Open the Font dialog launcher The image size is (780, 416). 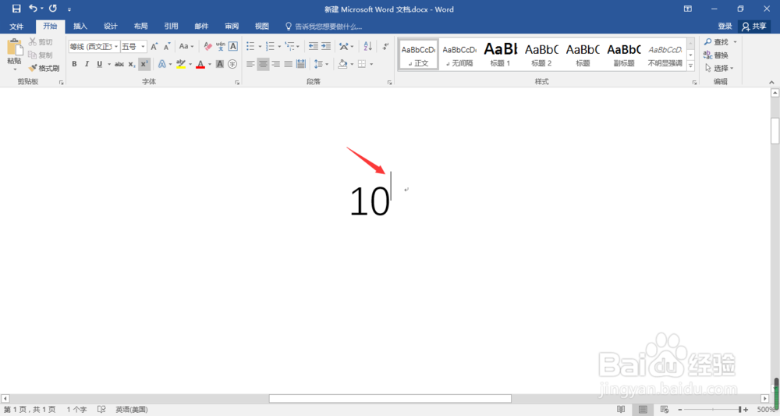(237, 83)
